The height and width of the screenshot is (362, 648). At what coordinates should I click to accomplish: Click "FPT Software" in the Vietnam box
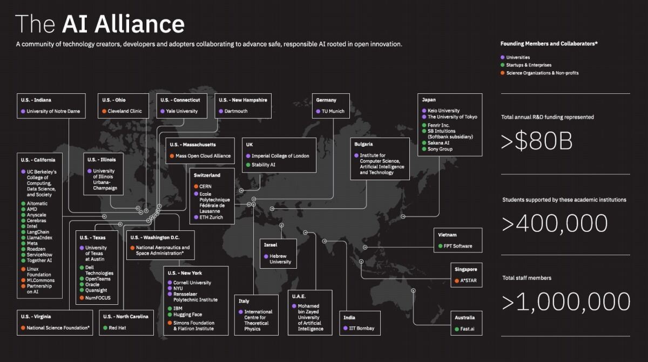pyautogui.click(x=458, y=246)
